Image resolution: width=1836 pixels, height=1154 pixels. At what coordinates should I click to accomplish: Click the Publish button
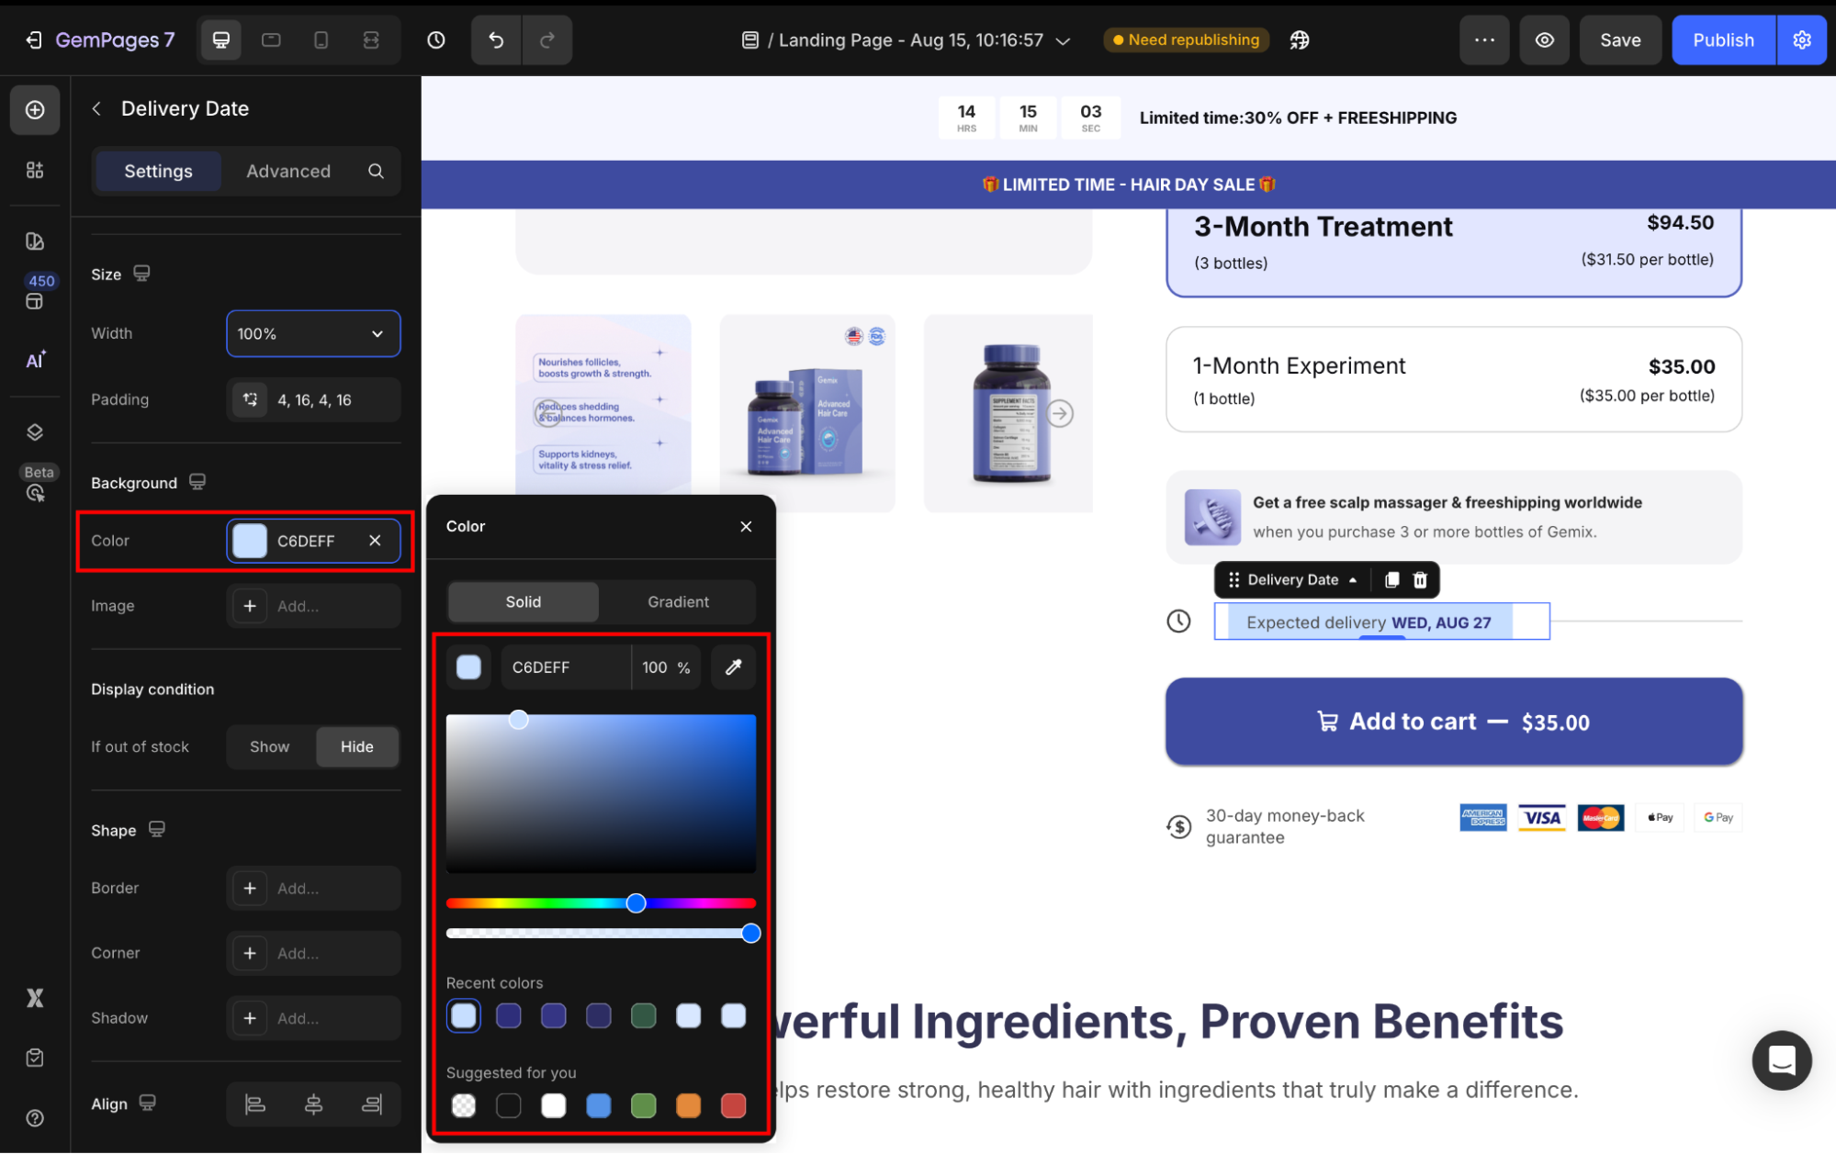(x=1722, y=40)
